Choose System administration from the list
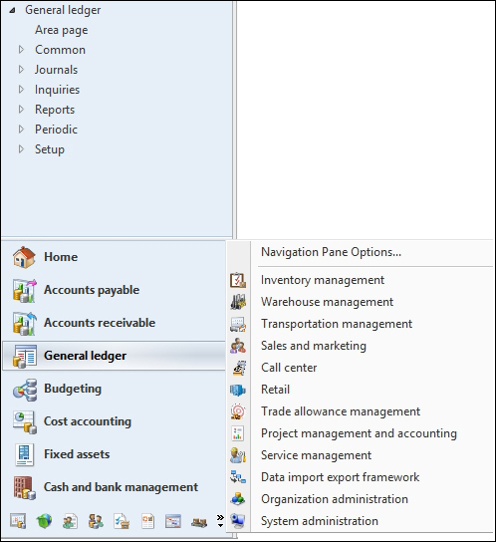Screen dimensions: 496x542 coord(319,521)
